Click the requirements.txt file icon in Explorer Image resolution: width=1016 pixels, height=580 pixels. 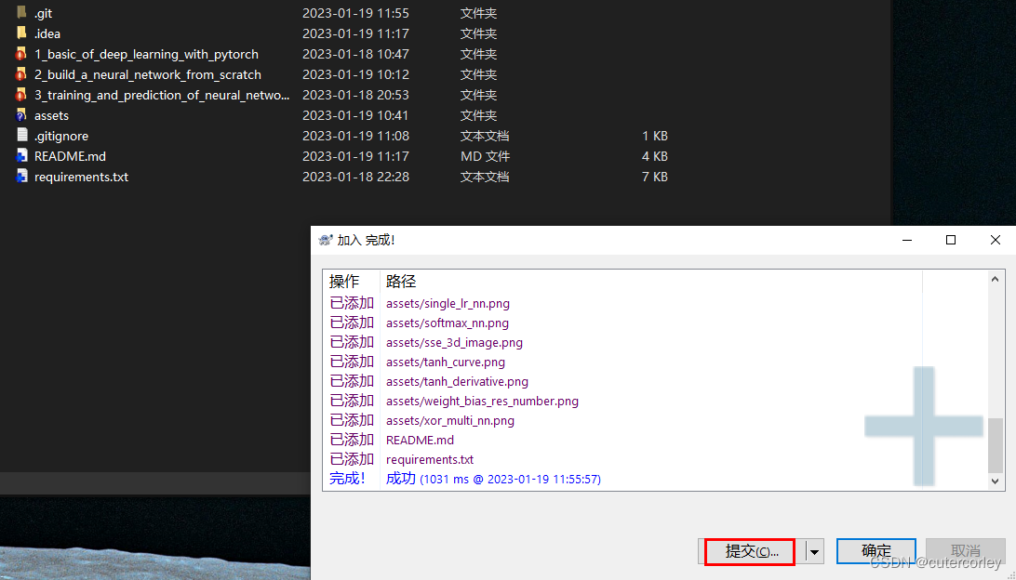[22, 176]
